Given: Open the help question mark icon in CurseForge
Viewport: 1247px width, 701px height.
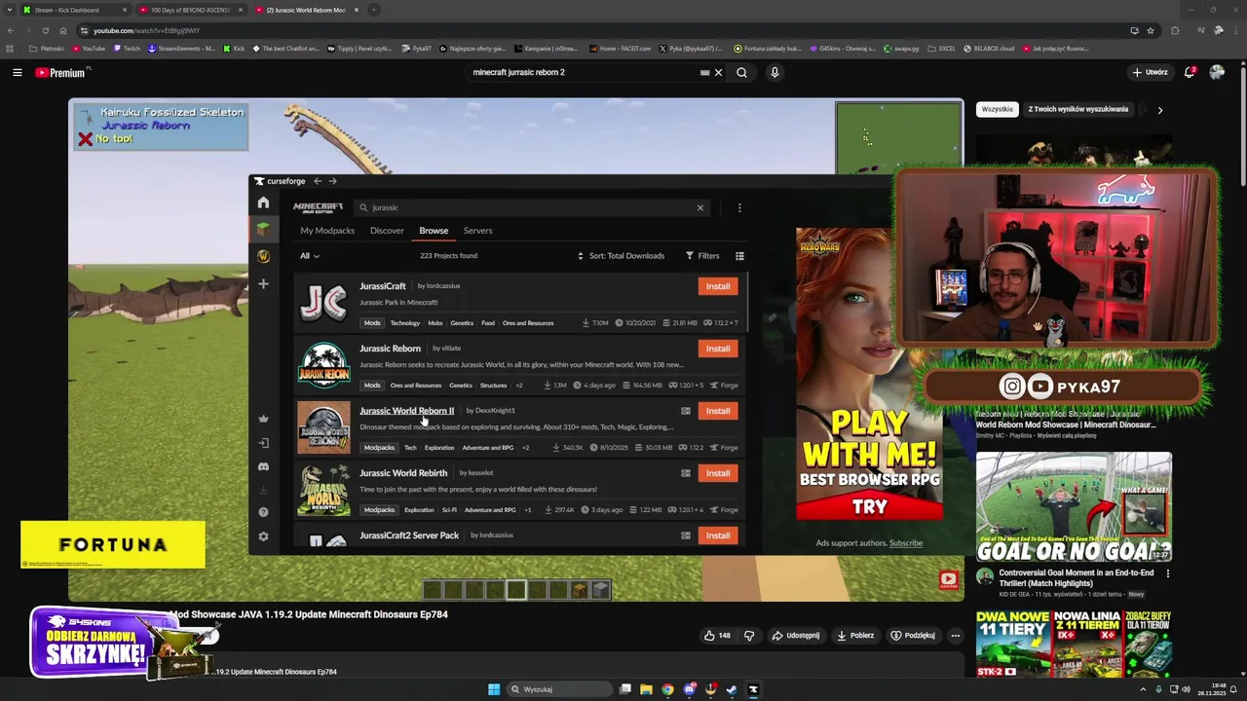Looking at the screenshot, I should 263,512.
